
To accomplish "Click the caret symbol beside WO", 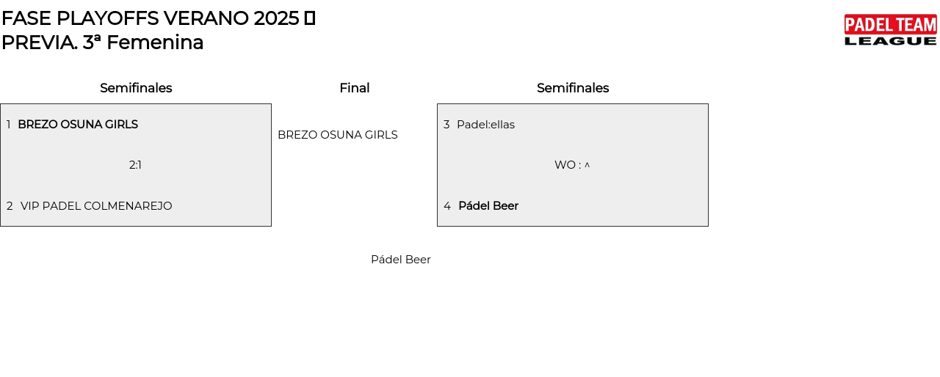I will pos(587,165).
